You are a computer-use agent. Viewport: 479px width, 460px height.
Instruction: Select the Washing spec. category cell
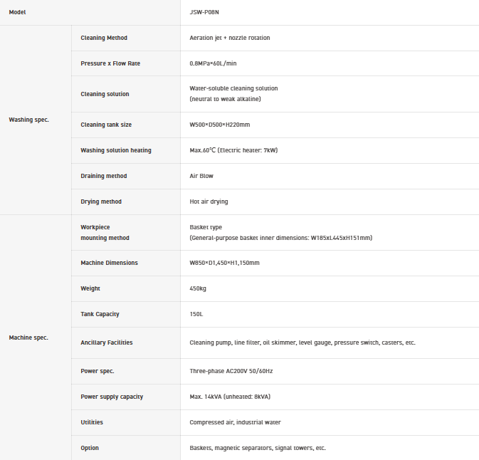pyautogui.click(x=28, y=120)
